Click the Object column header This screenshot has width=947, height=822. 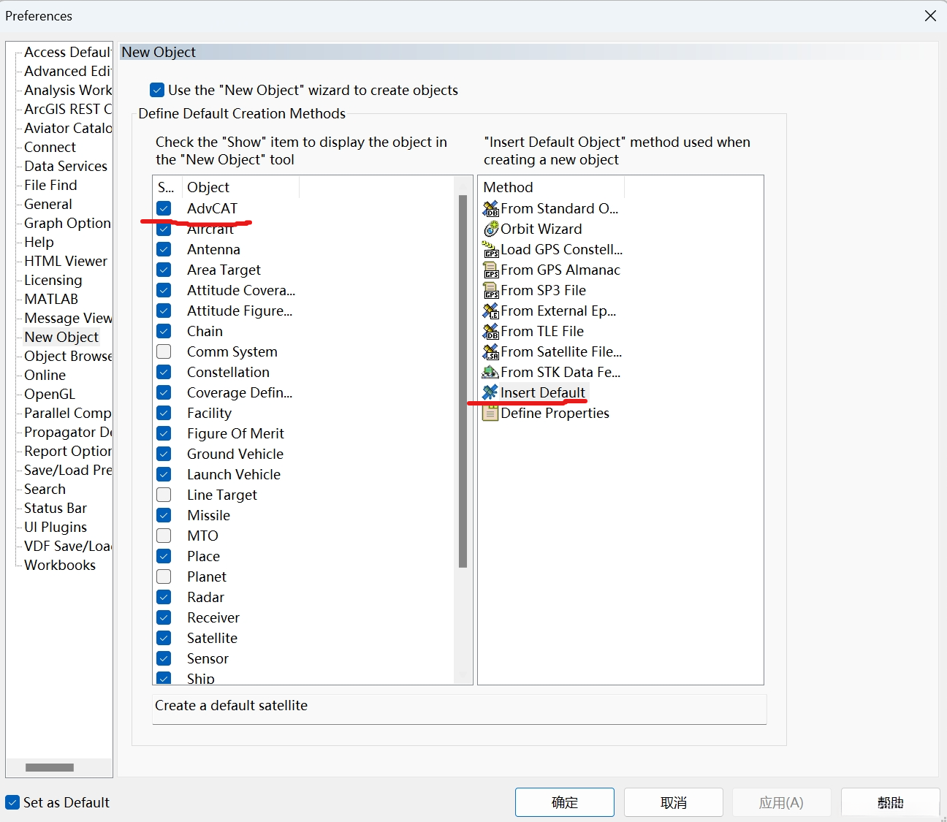click(240, 187)
